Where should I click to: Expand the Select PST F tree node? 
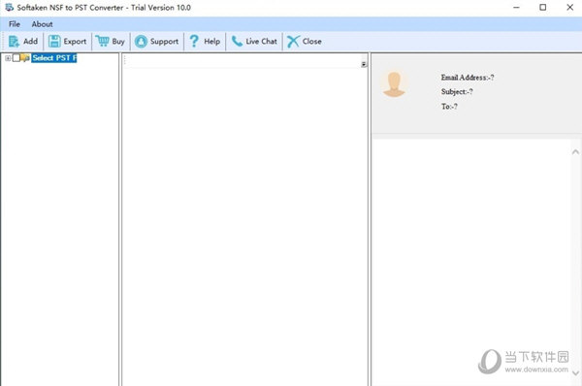click(8, 58)
